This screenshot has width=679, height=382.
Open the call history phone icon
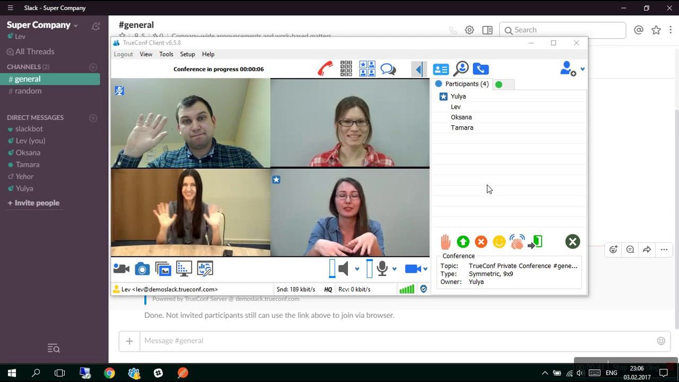coord(481,69)
